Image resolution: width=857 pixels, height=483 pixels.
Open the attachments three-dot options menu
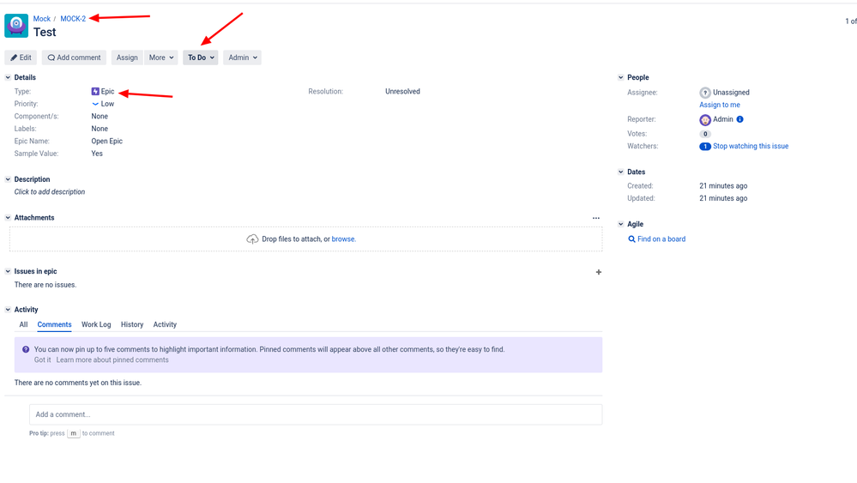tap(595, 218)
